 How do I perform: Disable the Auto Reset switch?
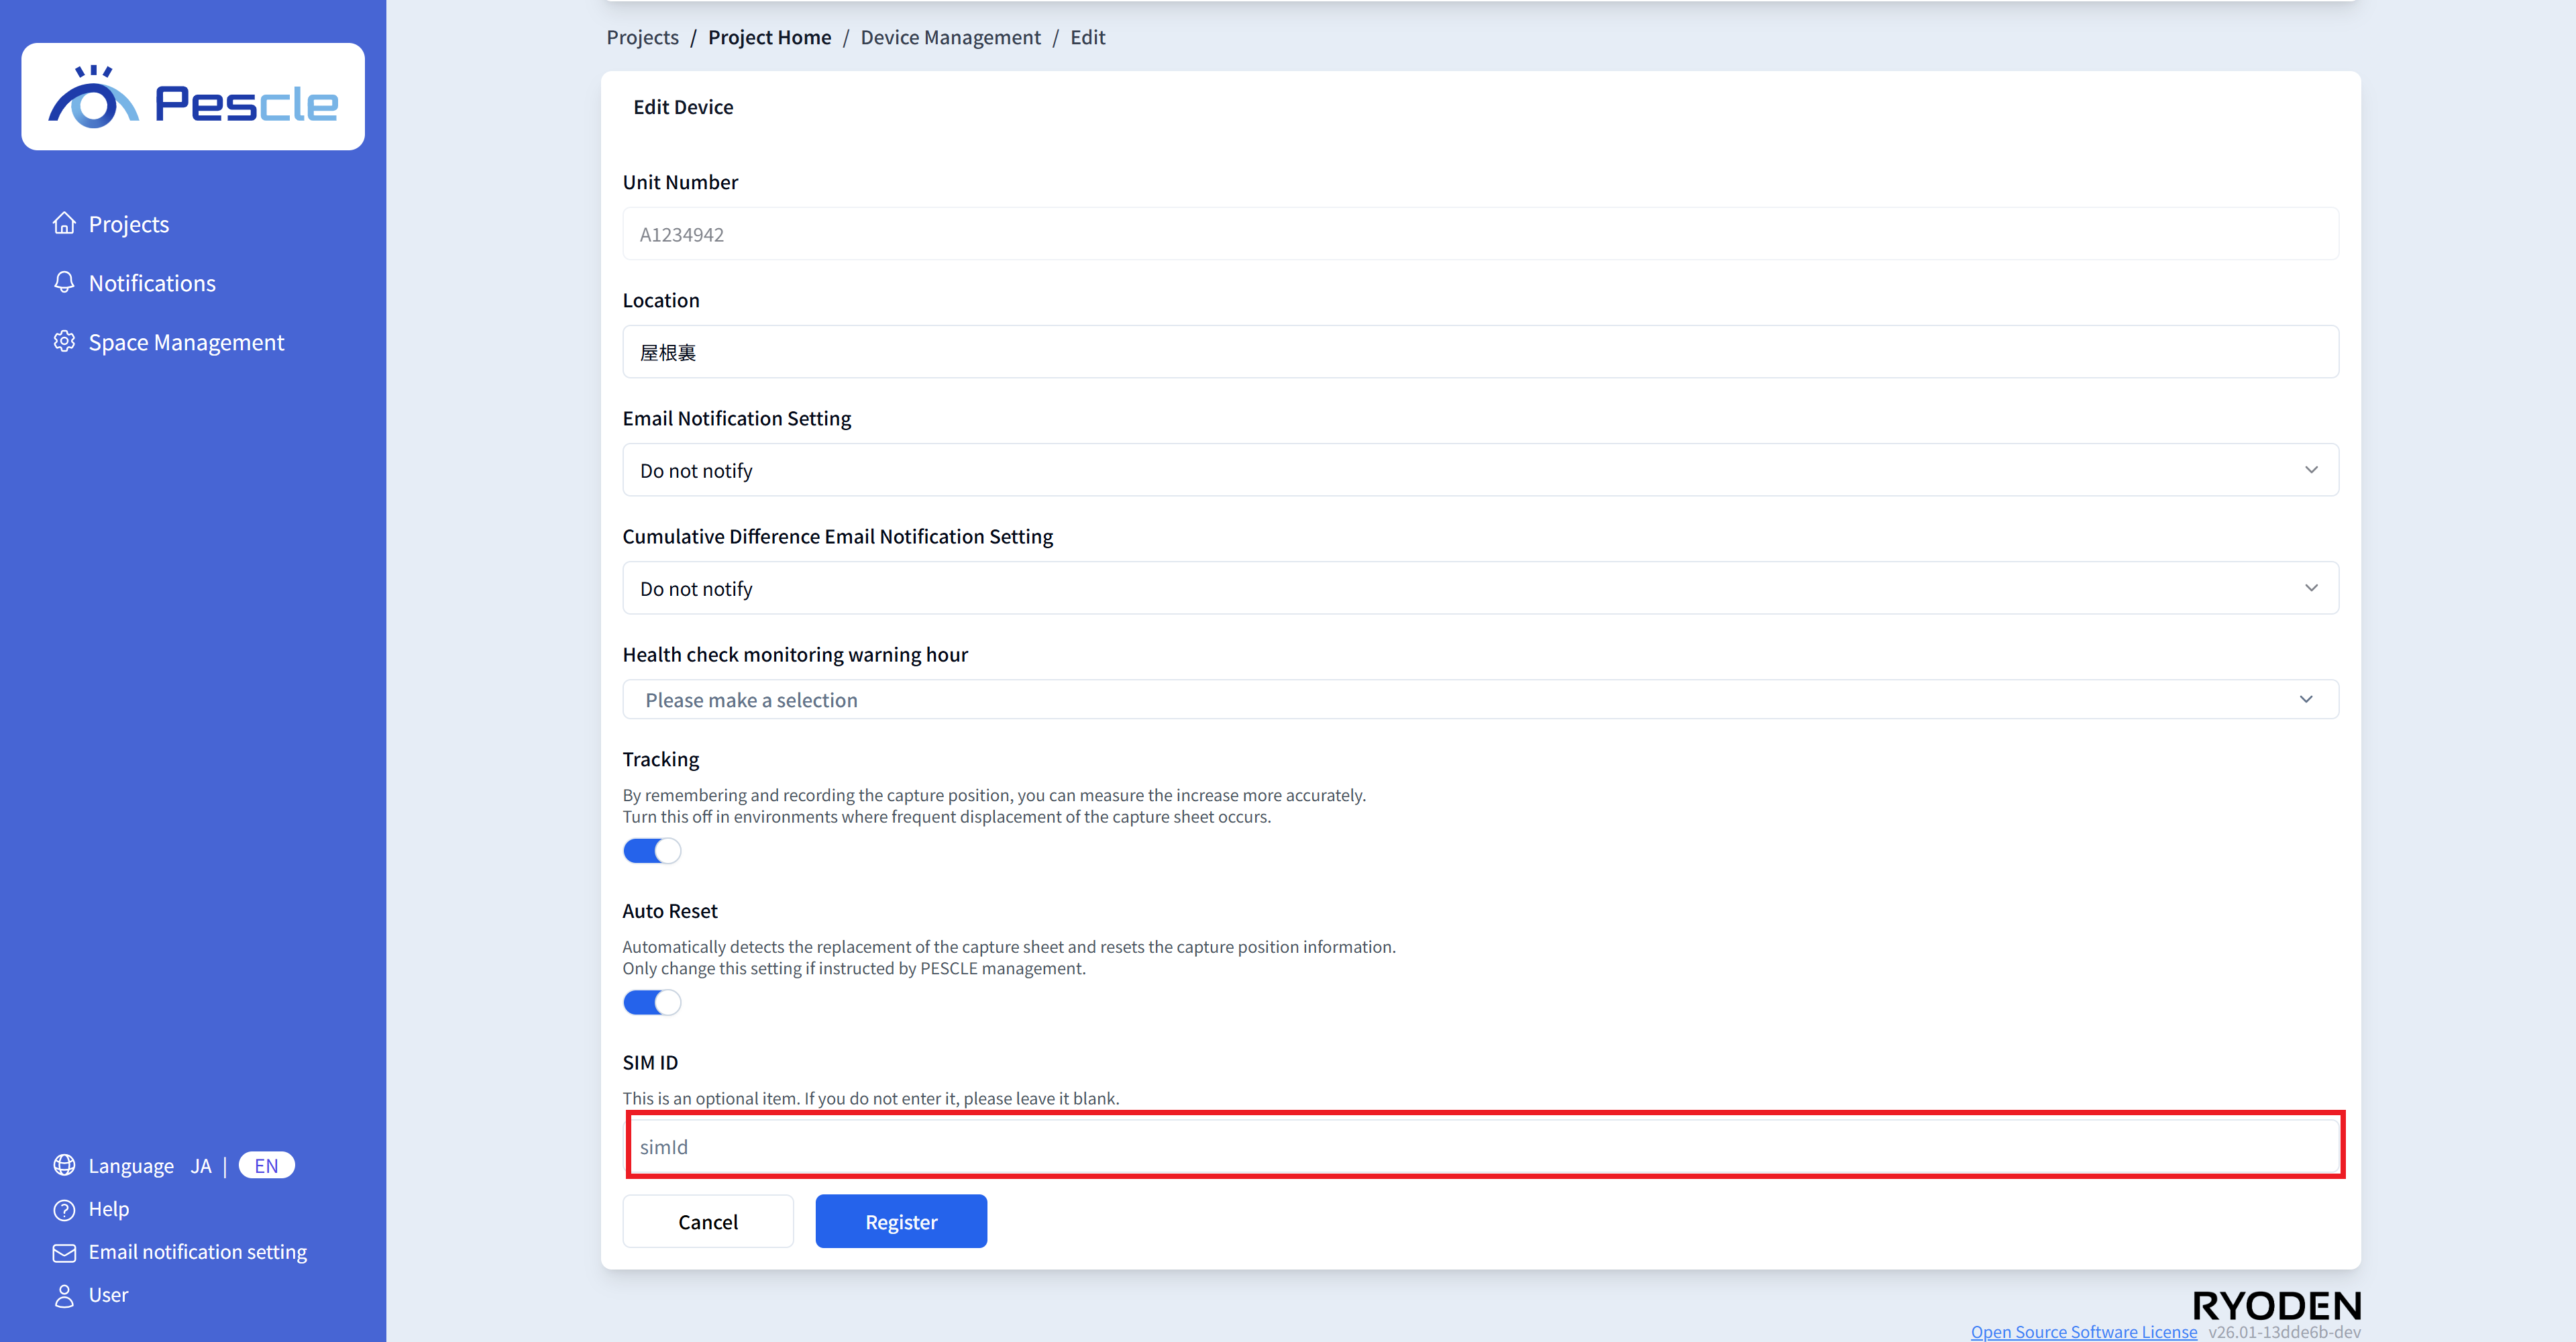pos(651,1002)
